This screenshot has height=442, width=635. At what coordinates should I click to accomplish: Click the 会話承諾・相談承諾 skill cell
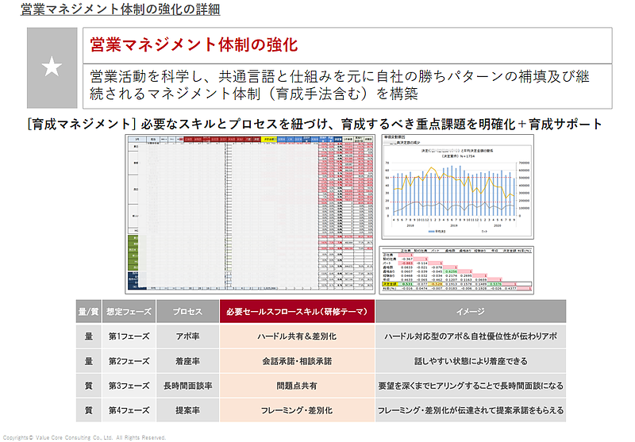[297, 361]
